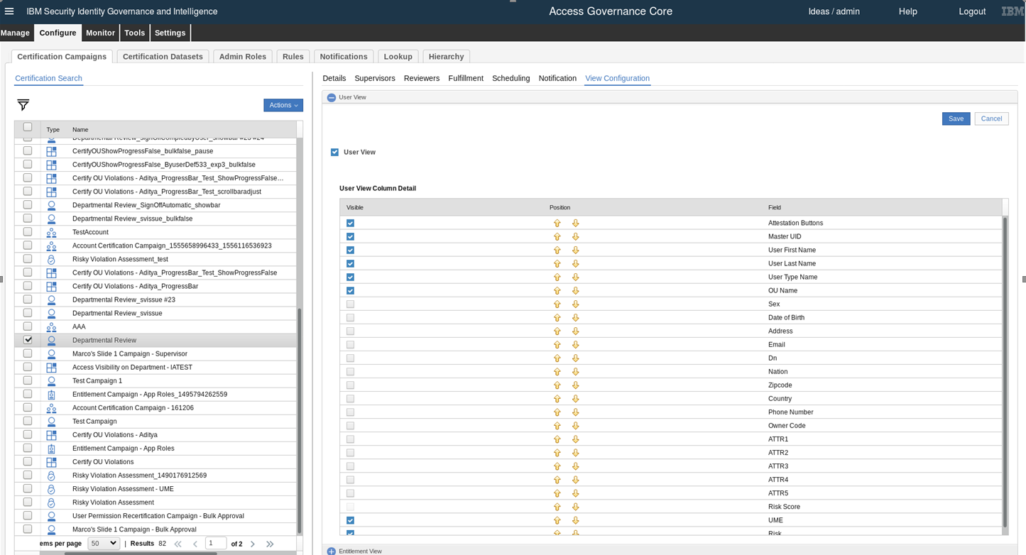Move Date of Birth field down

[x=576, y=317]
